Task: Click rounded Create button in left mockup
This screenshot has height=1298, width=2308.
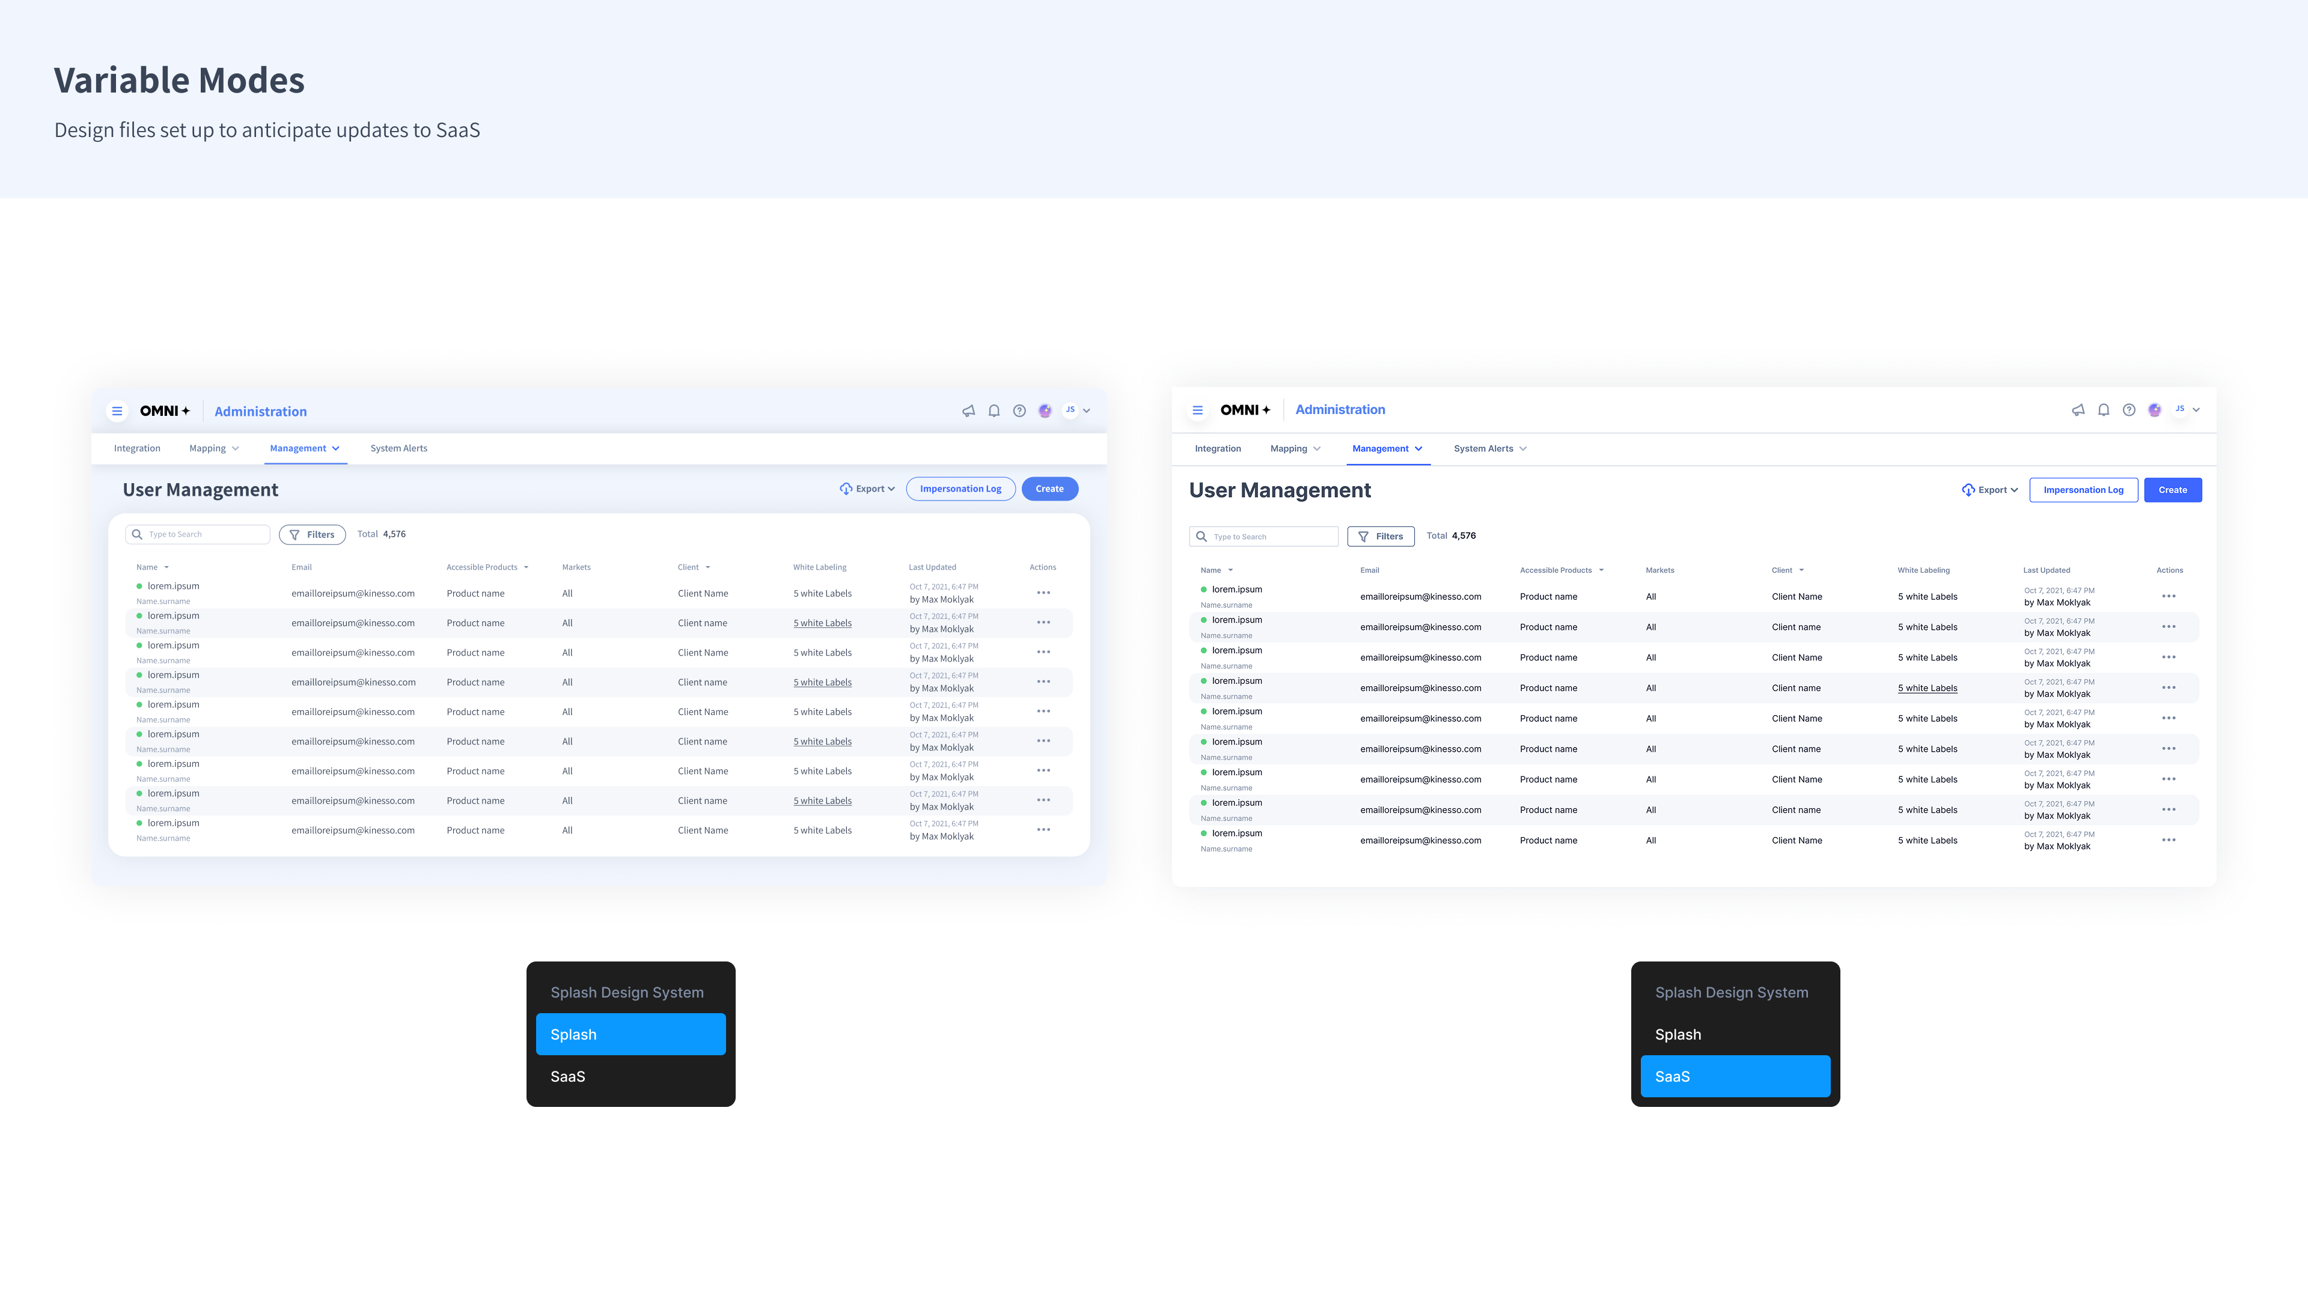Action: click(1049, 489)
